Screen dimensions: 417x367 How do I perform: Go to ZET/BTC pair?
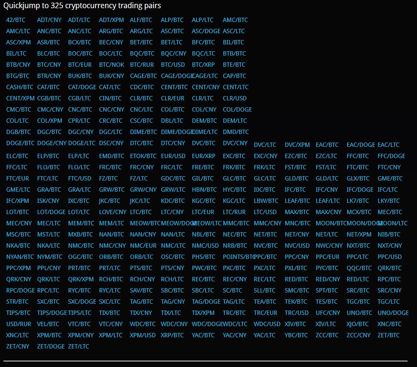coord(388,335)
